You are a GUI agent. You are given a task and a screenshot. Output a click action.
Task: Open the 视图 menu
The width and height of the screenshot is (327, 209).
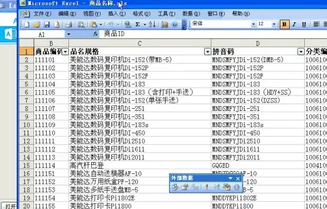pyautogui.click(x=92, y=14)
